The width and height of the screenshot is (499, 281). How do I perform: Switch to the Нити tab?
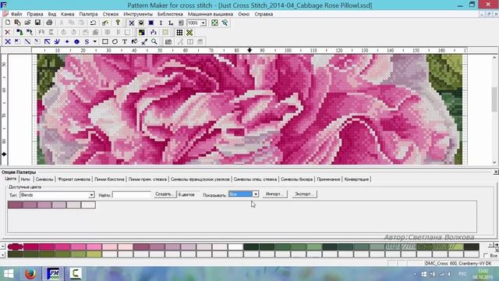pyautogui.click(x=25, y=180)
